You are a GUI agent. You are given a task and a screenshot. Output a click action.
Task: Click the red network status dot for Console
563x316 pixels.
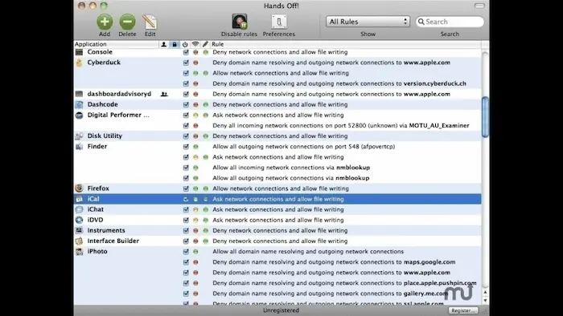pos(195,52)
